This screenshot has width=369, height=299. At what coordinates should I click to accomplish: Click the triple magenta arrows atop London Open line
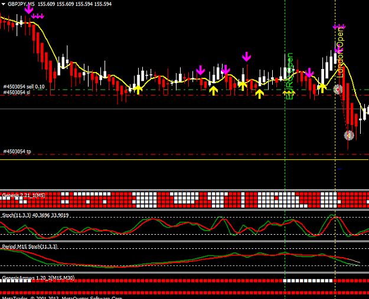[339, 27]
